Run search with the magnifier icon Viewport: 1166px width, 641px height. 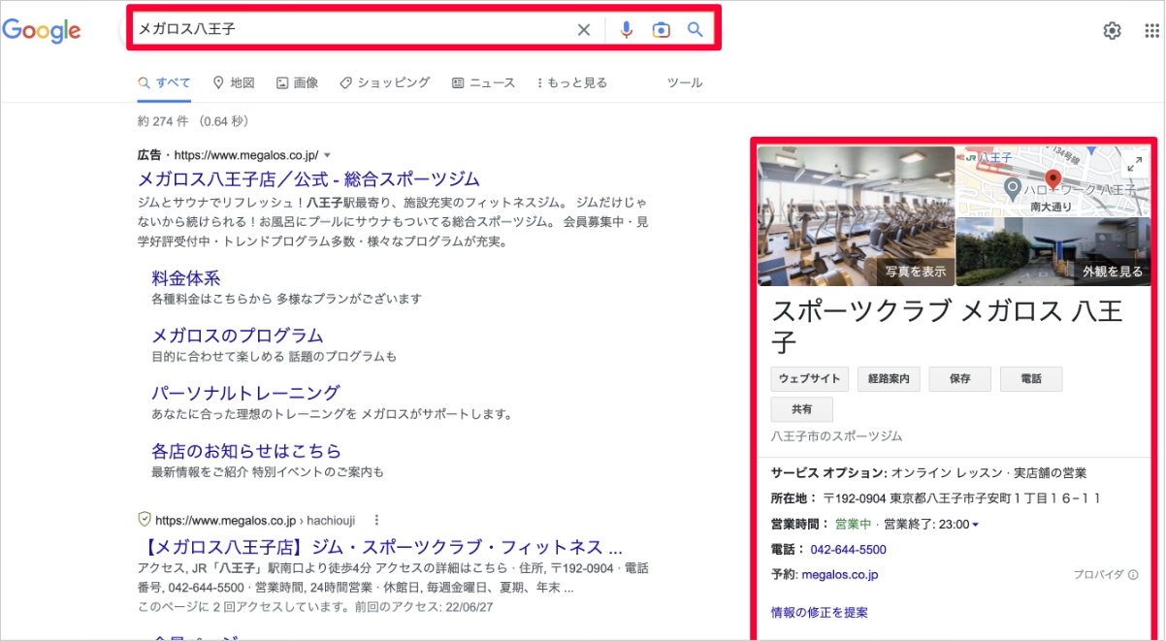[695, 30]
